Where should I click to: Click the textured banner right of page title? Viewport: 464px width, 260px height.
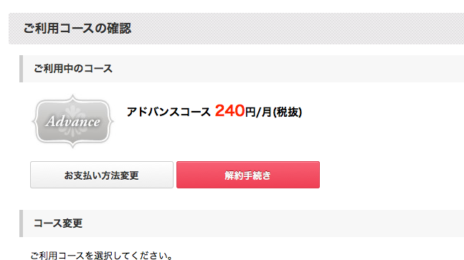pyautogui.click(x=296, y=29)
